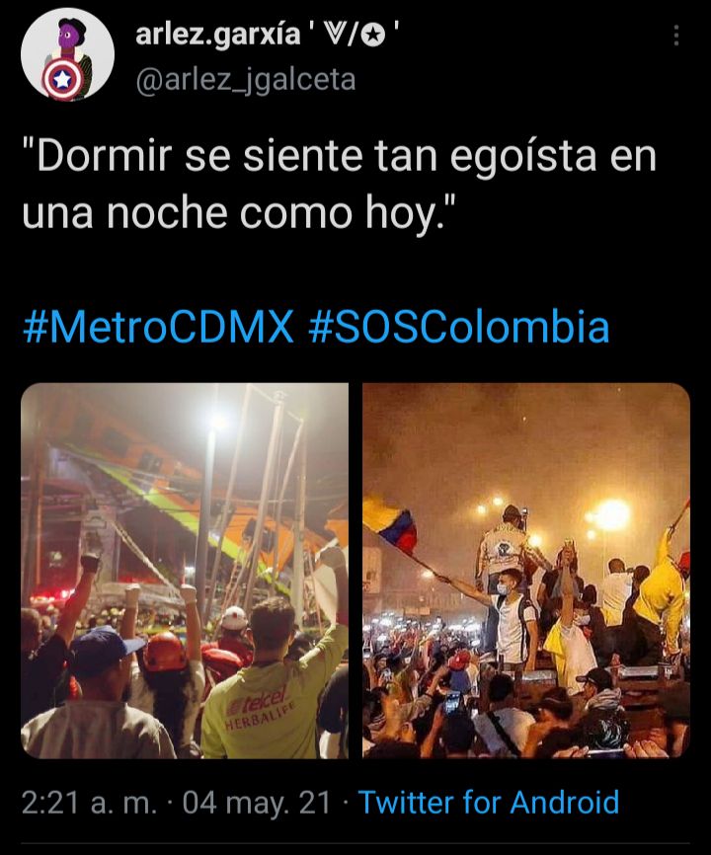Tap the Captain America shield on the avatar
The width and height of the screenshot is (711, 855).
(x=62, y=80)
